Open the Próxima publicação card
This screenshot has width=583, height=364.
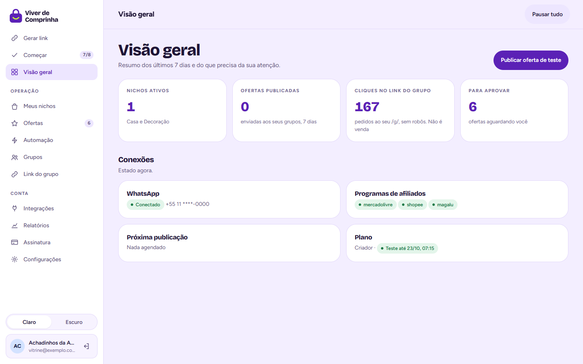click(x=229, y=243)
